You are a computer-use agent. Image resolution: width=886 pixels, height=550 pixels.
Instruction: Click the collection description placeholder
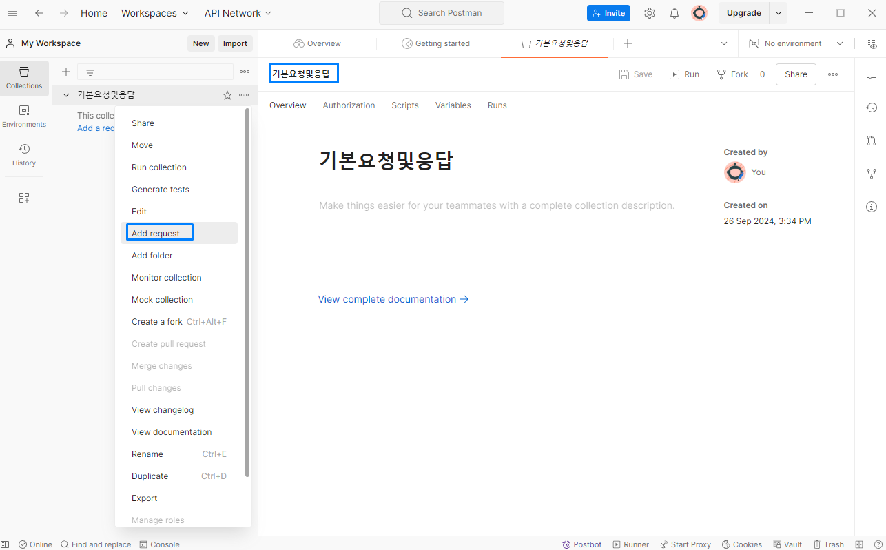[497, 205]
